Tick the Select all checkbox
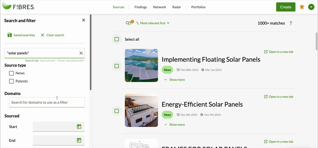Viewport: 318px width, 148px height. coord(117,39)
